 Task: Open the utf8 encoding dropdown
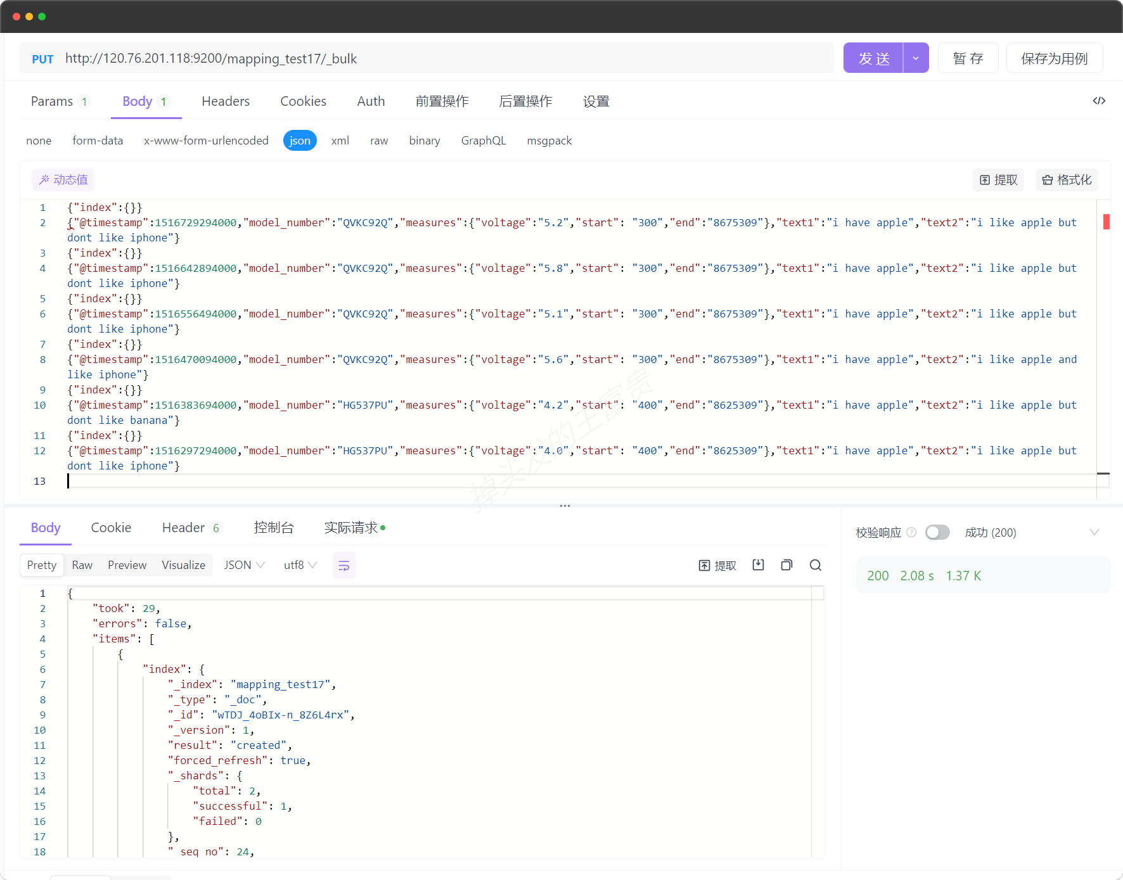(300, 565)
